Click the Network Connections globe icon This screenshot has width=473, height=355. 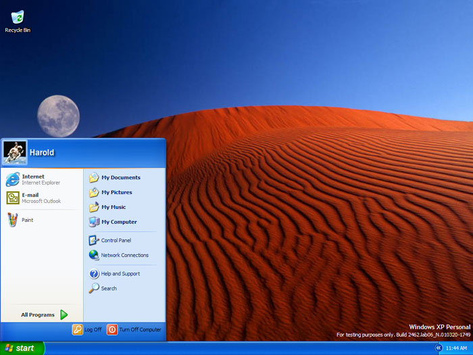94,255
